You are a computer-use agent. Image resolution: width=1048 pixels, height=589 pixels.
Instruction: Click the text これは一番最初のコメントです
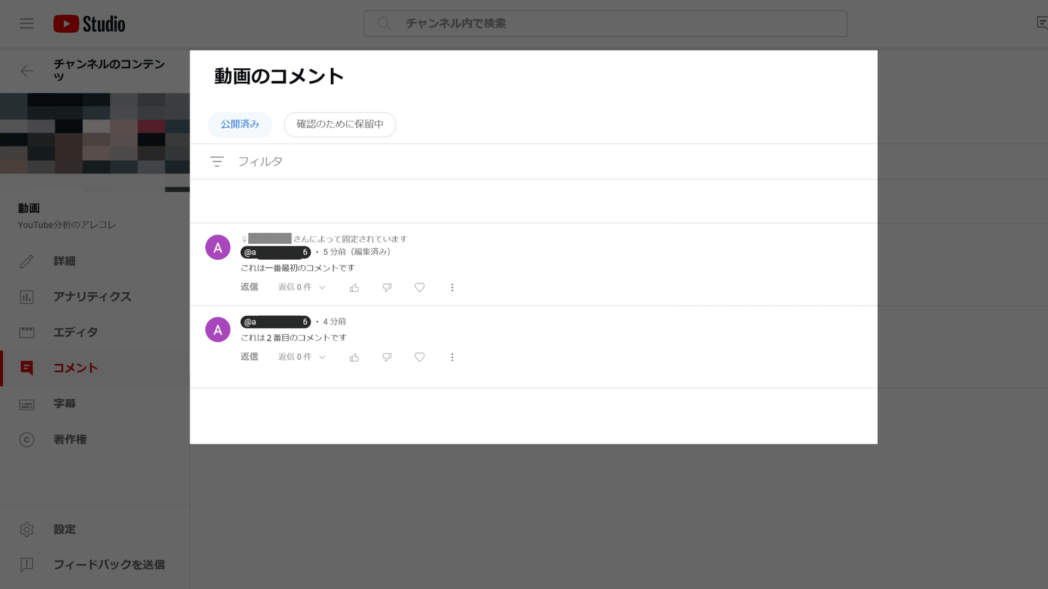point(297,268)
